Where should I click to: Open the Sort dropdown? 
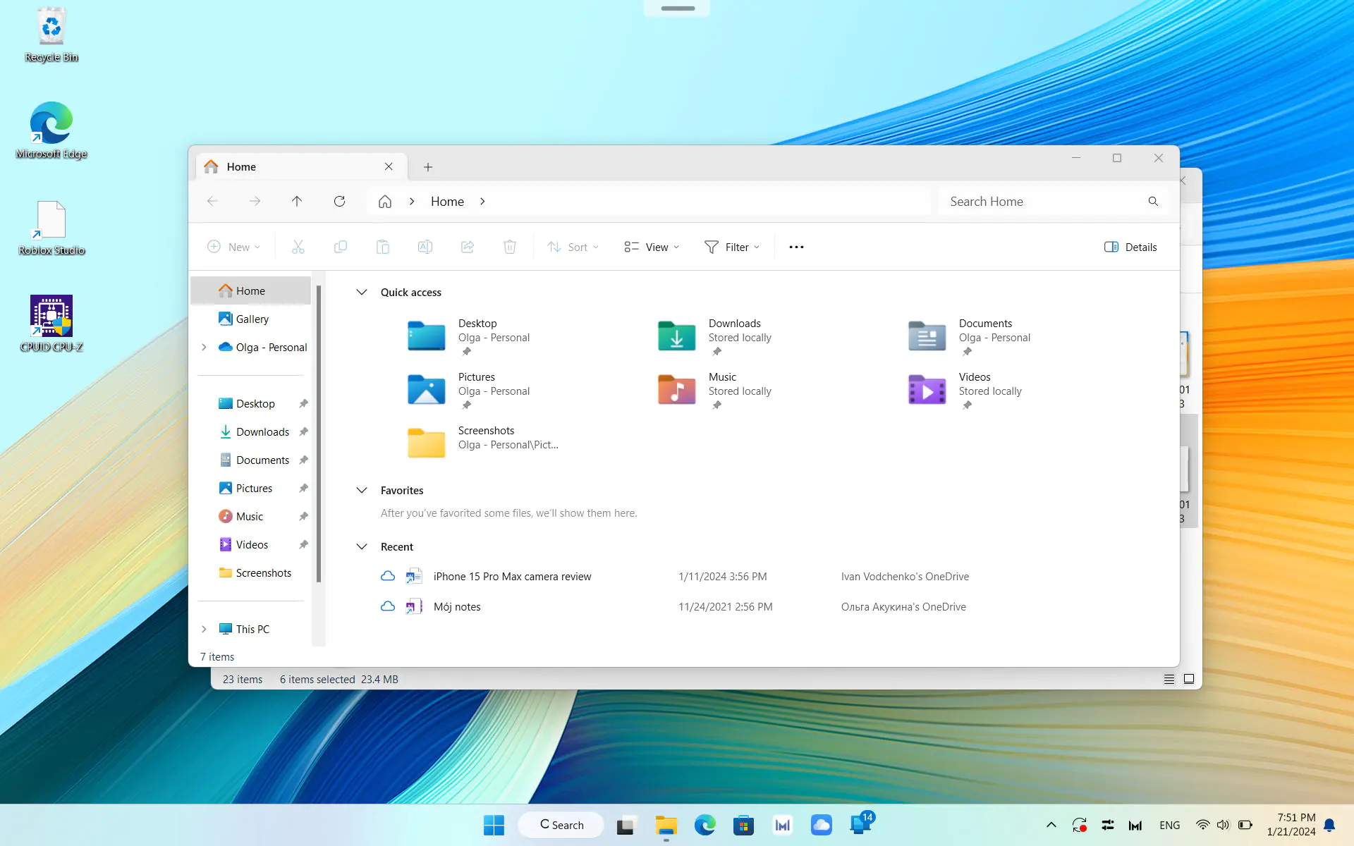(x=573, y=247)
